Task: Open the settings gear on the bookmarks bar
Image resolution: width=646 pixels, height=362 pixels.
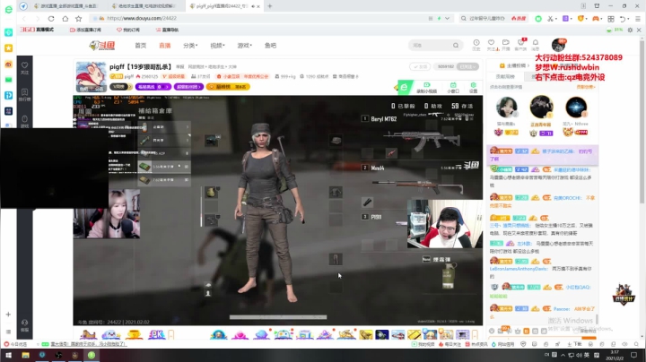Action: pyautogui.click(x=630, y=30)
